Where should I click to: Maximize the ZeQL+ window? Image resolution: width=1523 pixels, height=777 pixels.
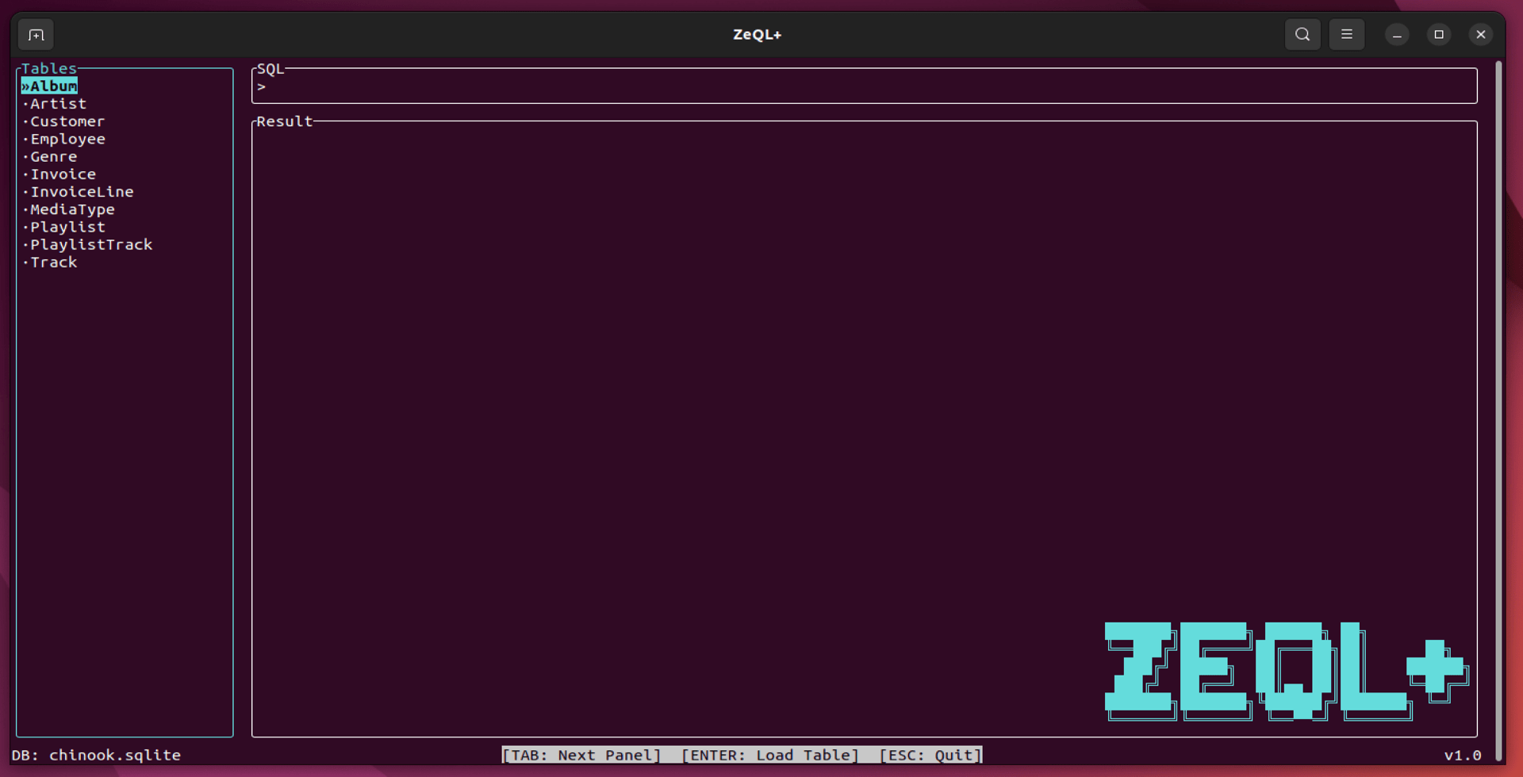pos(1439,35)
